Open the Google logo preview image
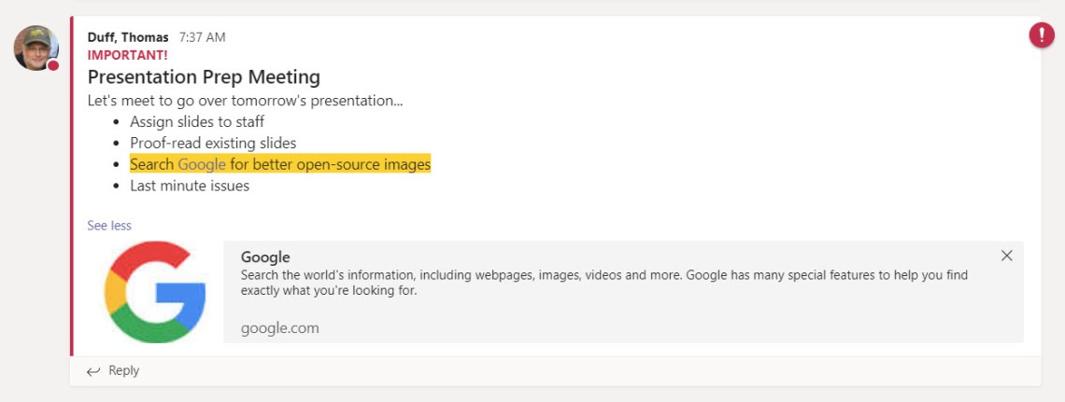1065x402 pixels. tap(155, 292)
